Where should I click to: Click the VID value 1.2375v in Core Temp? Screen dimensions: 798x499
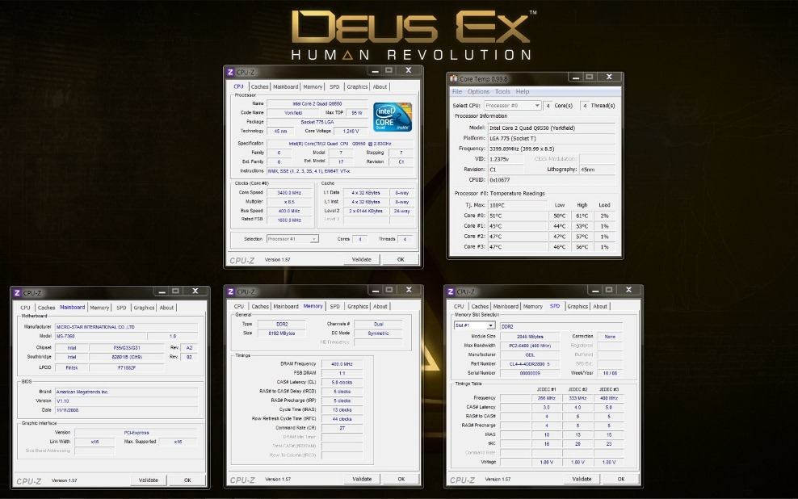pyautogui.click(x=506, y=159)
